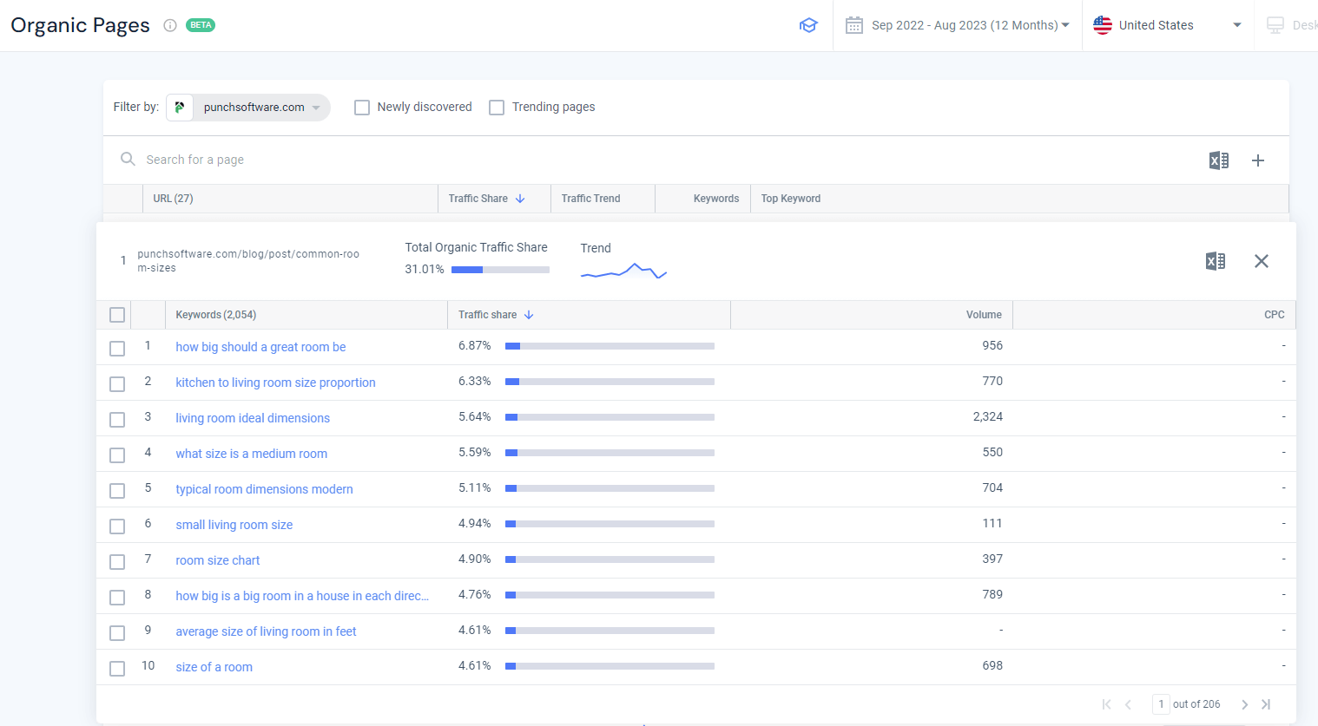Close the page keyword details panel
Screen dimensions: 1318x726
(1262, 261)
